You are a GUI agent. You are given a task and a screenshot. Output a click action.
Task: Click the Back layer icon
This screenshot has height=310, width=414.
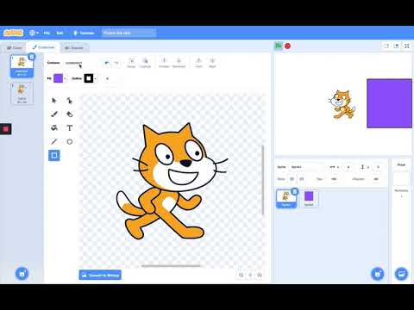coord(212,63)
